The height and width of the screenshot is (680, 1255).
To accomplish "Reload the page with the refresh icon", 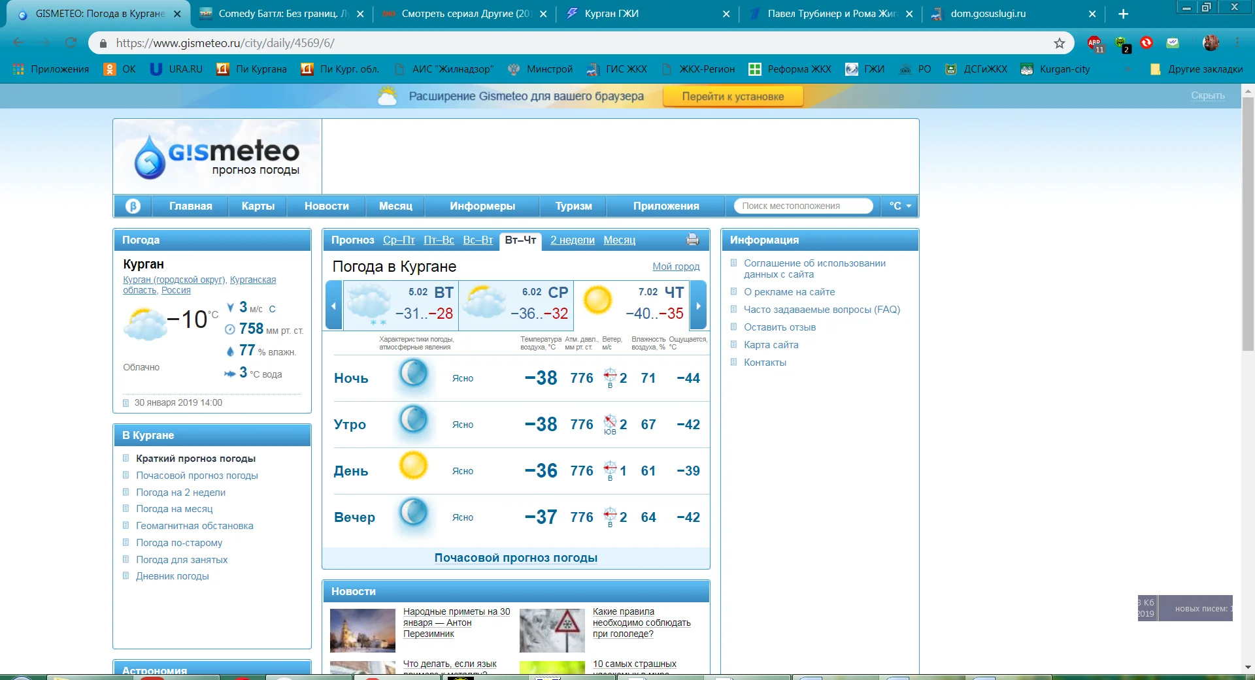I will point(71,43).
